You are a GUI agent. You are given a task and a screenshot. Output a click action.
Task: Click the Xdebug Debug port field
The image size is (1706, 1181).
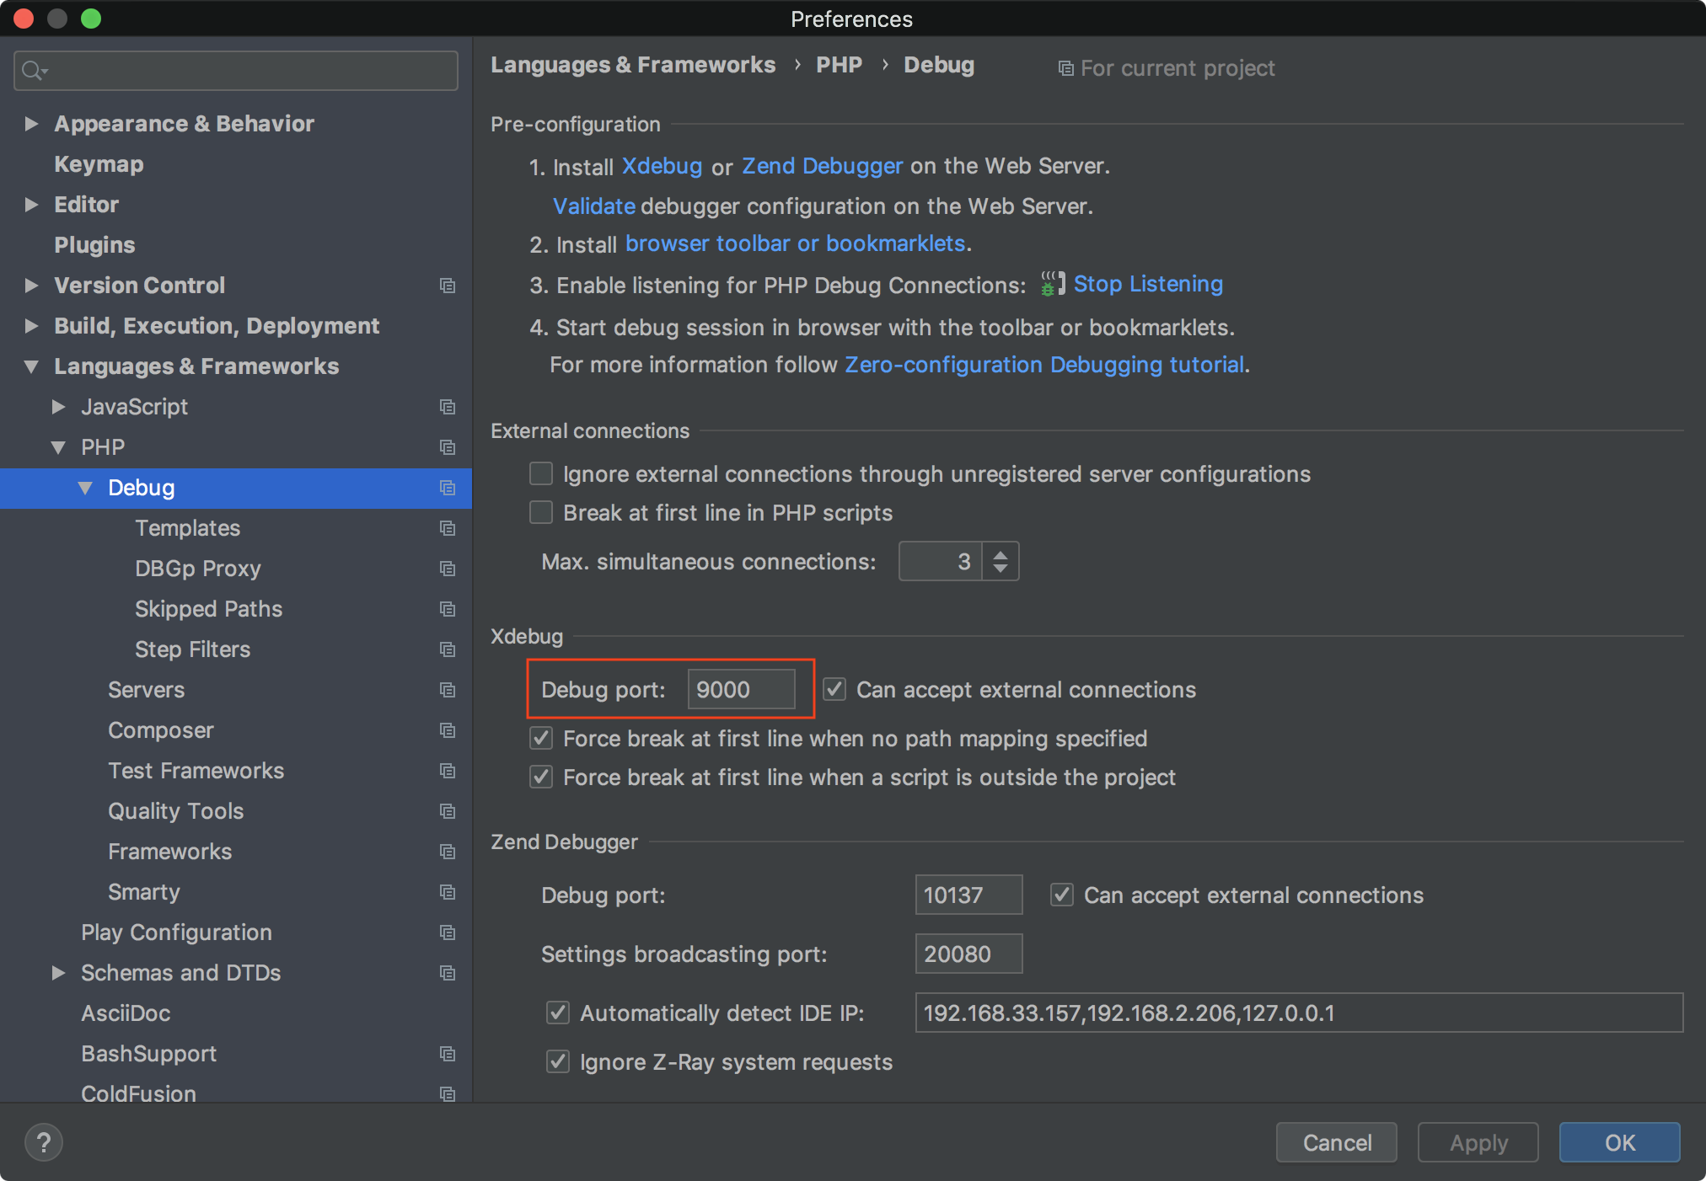pos(740,690)
